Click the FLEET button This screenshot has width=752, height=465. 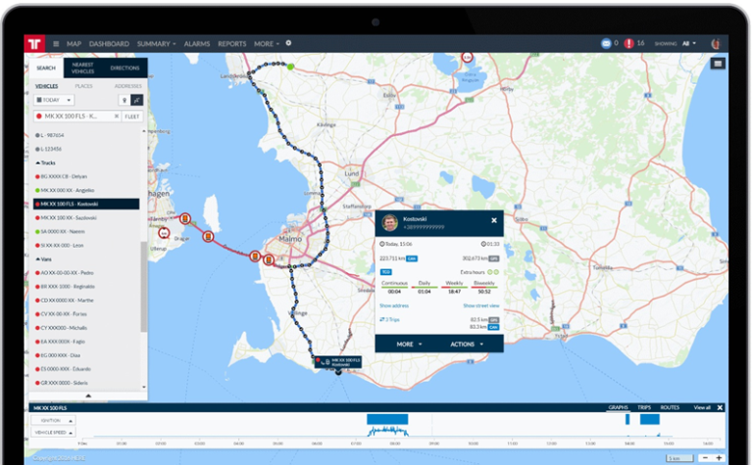click(x=132, y=116)
